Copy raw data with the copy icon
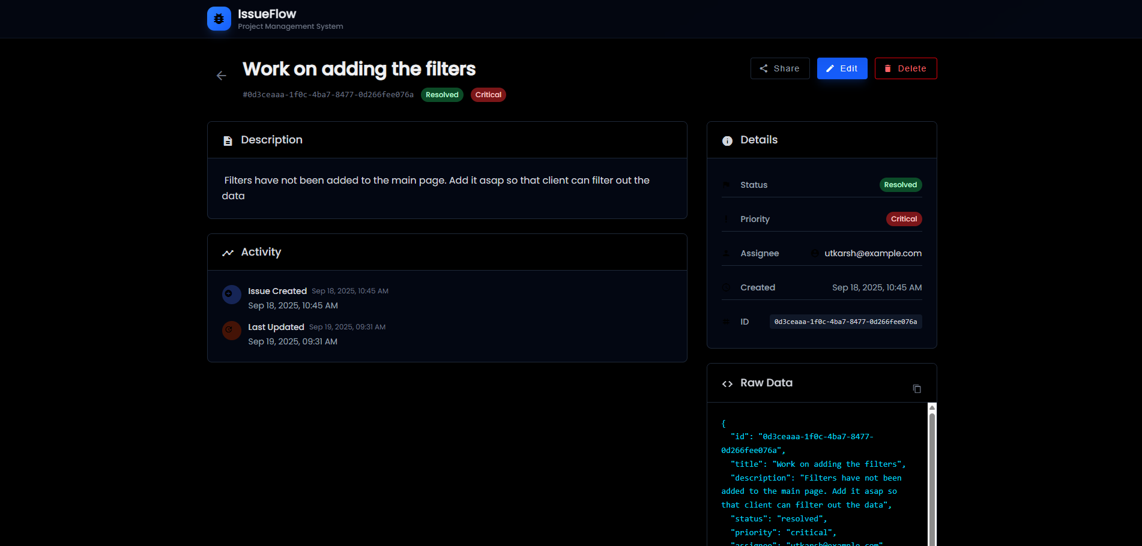 pos(916,389)
